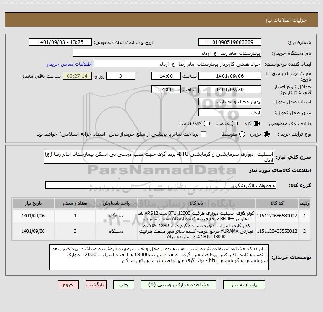
Task: Toggle the اسناد خزانه اسلامی payment checkbox
Action: pyautogui.click(x=203, y=134)
